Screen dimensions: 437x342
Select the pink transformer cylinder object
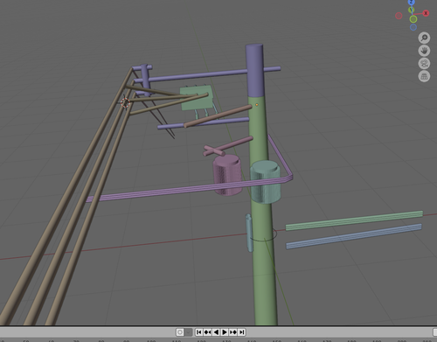coord(227,174)
